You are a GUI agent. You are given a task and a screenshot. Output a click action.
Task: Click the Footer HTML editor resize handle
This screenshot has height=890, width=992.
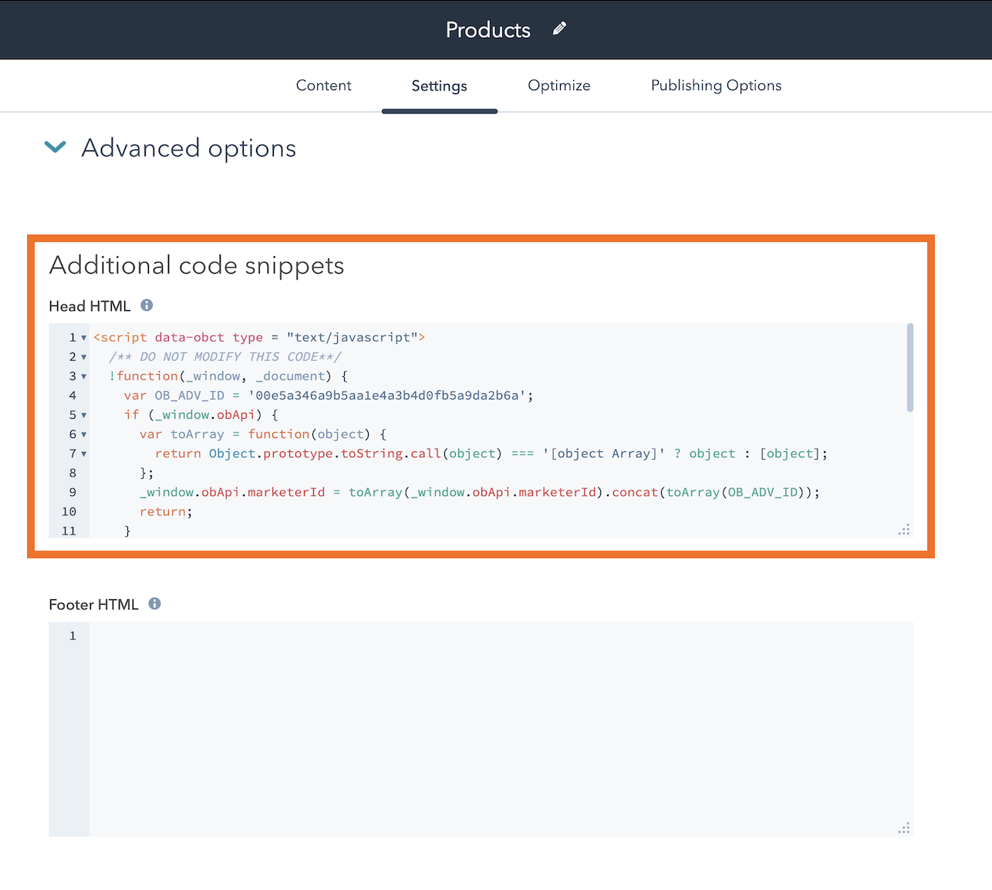point(904,828)
